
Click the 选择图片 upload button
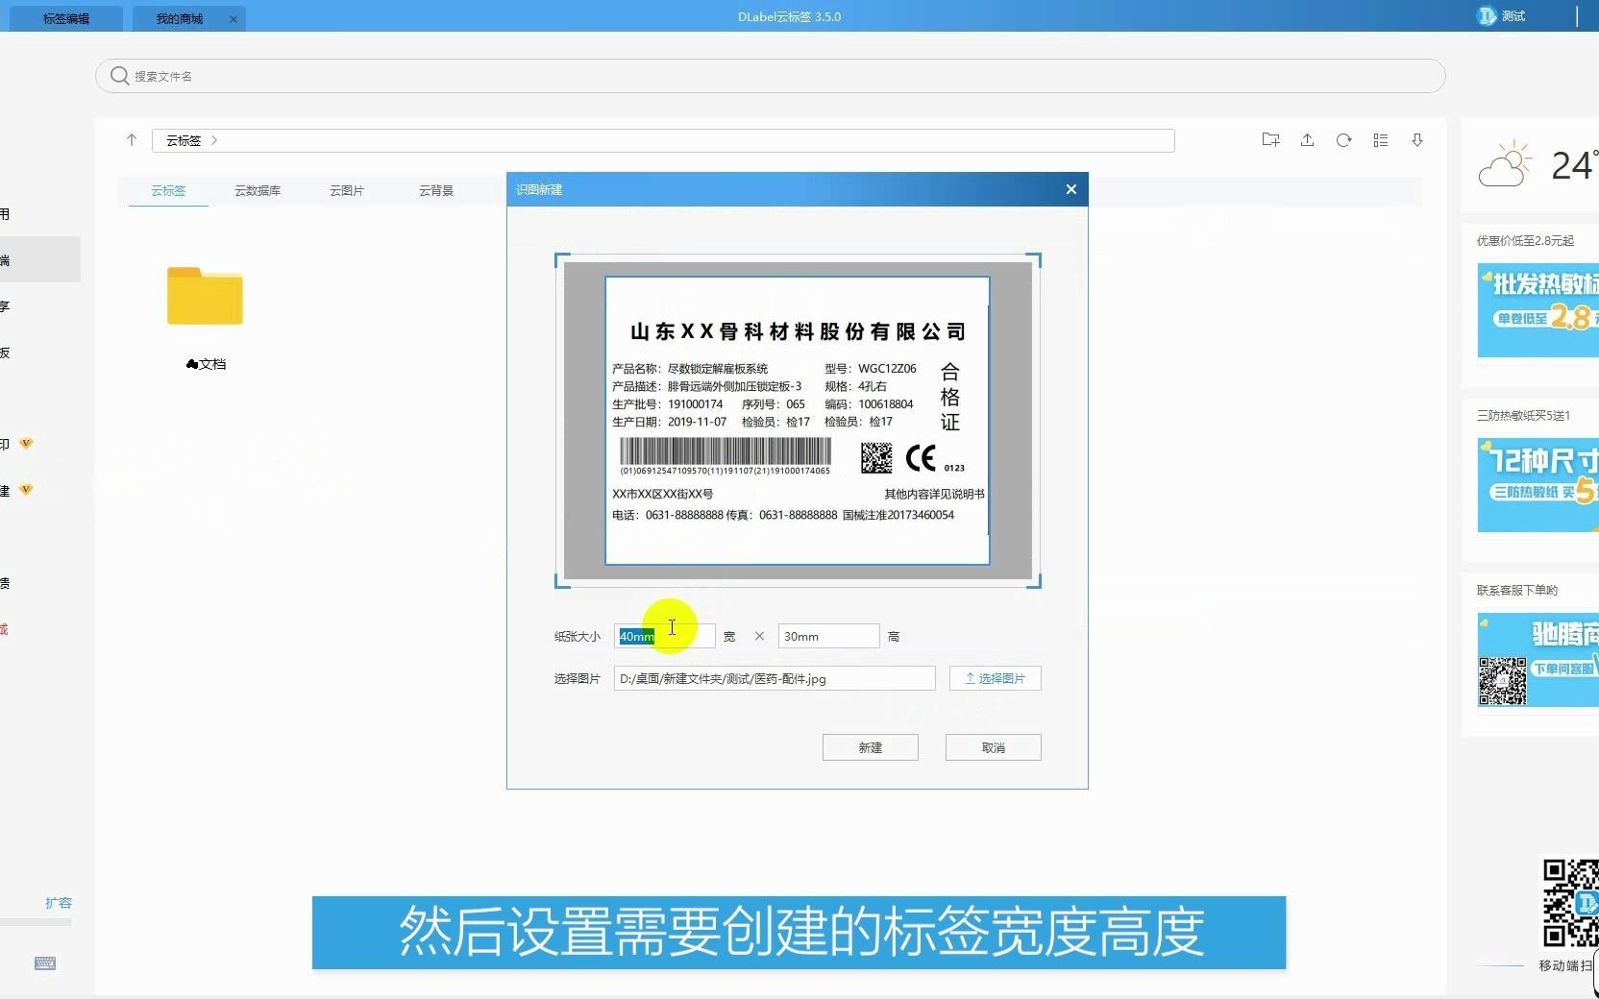[996, 678]
